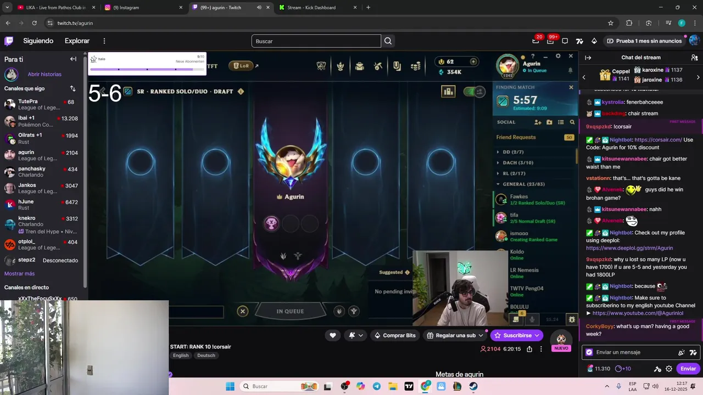The image size is (703, 395).
Task: Open chat settings gear
Action: [x=669, y=369]
